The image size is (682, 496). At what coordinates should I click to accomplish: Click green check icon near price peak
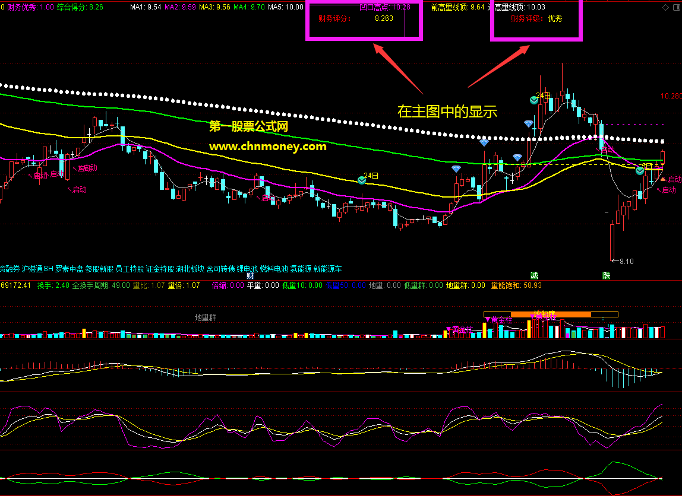click(533, 100)
